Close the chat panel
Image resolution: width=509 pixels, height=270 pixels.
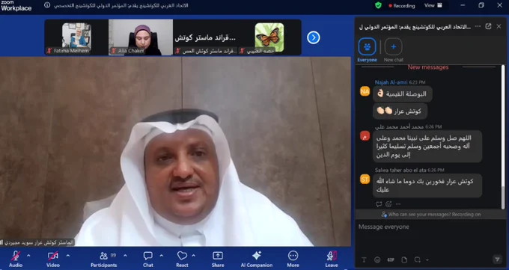coord(499,27)
